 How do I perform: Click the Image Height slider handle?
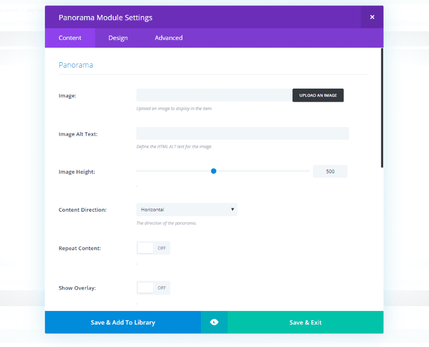tap(214, 171)
